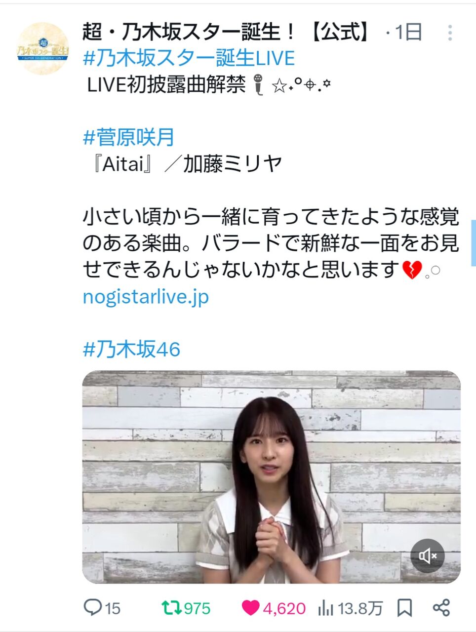Open hashtag #菅原咲月
476x632 pixels.
(x=129, y=137)
